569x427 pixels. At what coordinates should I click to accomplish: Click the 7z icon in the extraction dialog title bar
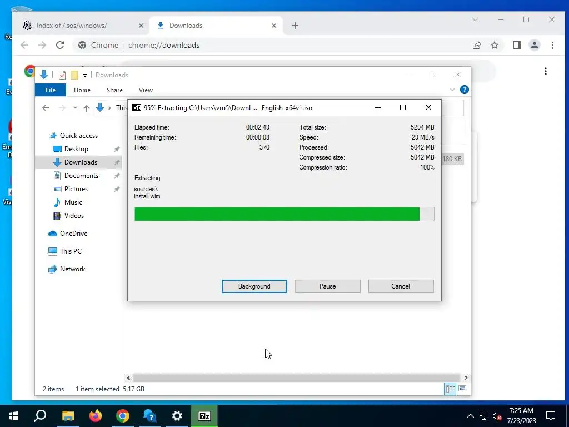[137, 107]
